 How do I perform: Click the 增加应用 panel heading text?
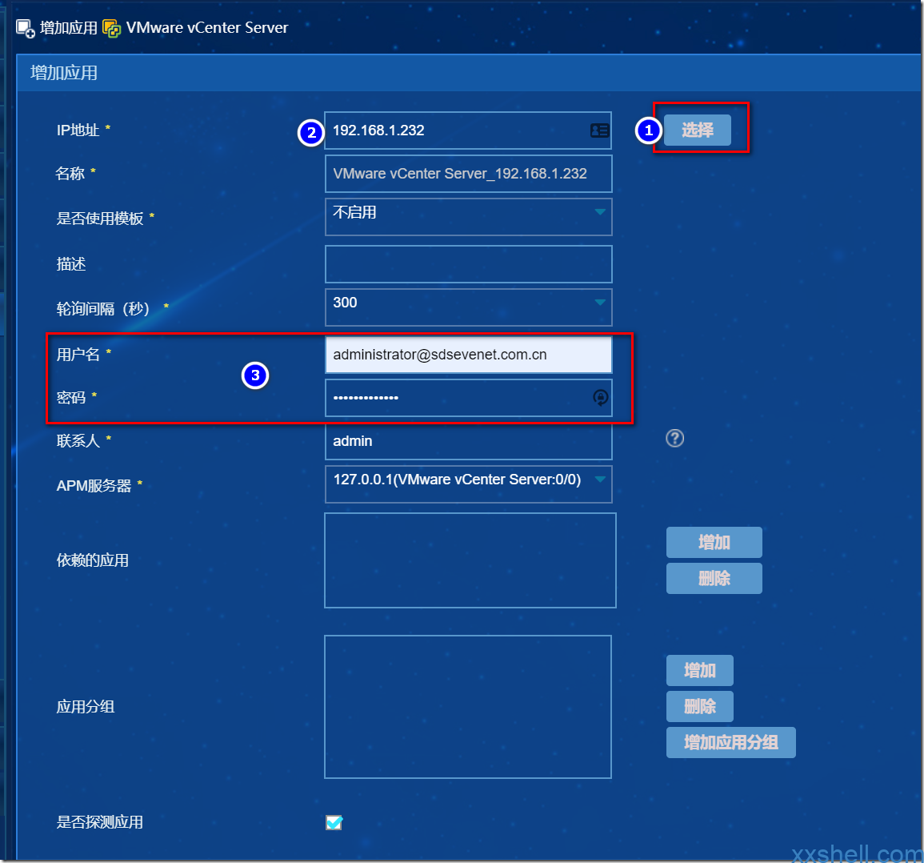pyautogui.click(x=64, y=73)
